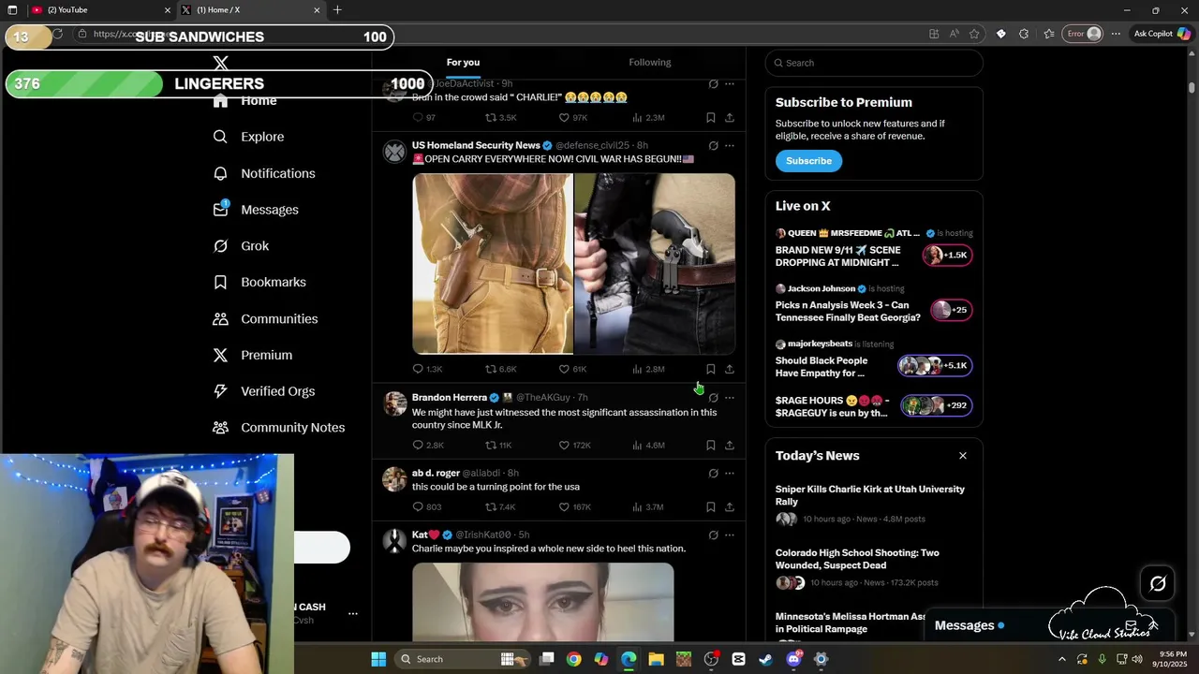1199x674 pixels.
Task: Click the Subscribe button for Premium
Action: (x=808, y=161)
